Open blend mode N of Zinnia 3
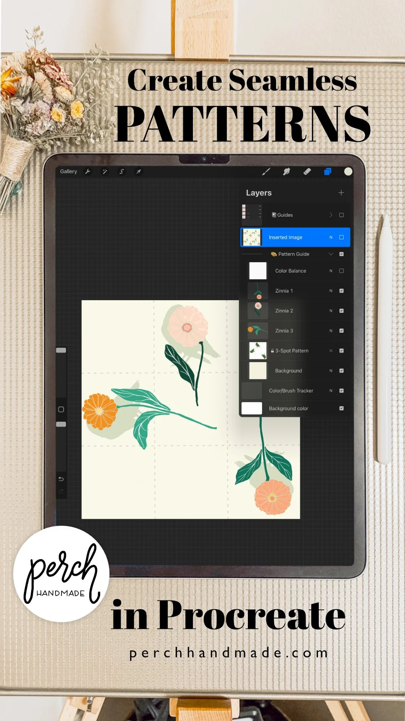Viewport: 405px width, 721px height. point(331,330)
